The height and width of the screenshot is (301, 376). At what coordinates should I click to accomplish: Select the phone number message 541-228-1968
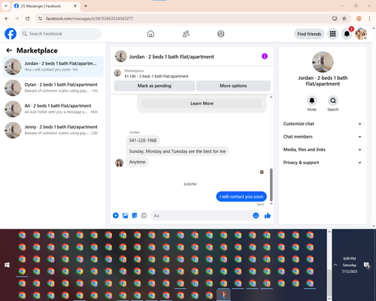point(143,141)
